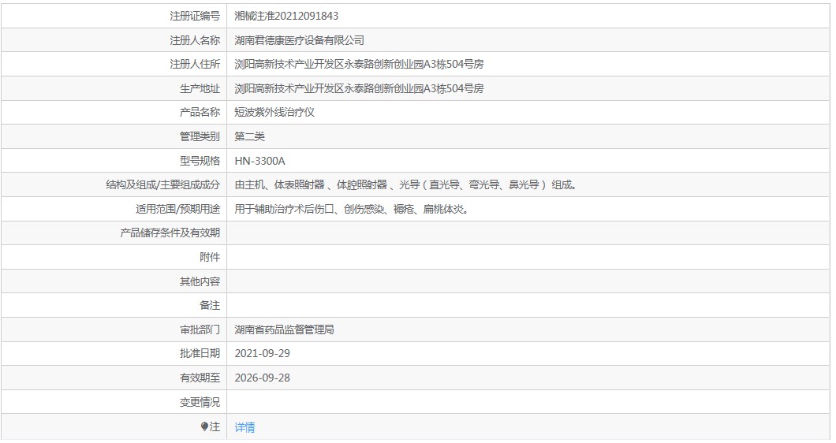Screen dimensions: 836x443
Task: Click the intended use text 用于辅助治疗术后伤口
Action: point(352,209)
